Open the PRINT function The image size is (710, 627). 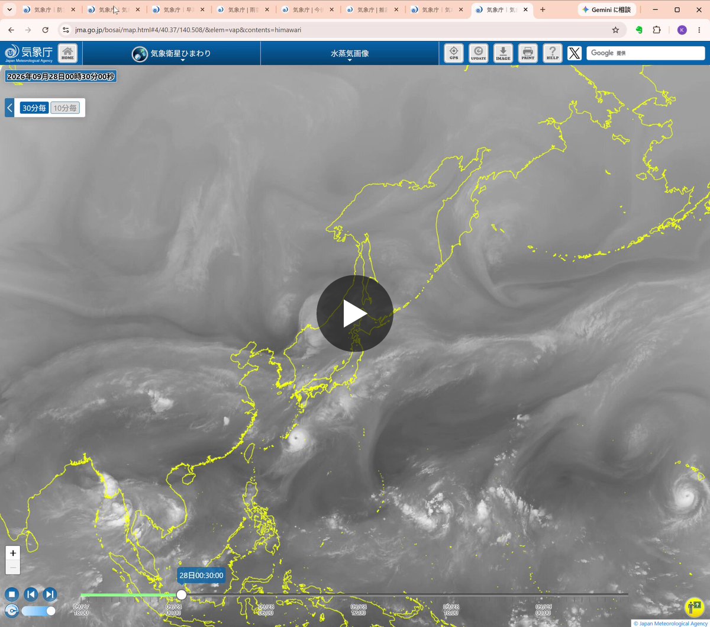coord(528,53)
